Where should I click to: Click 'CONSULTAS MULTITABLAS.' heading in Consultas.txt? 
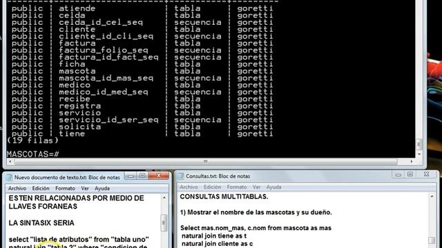[224, 197]
